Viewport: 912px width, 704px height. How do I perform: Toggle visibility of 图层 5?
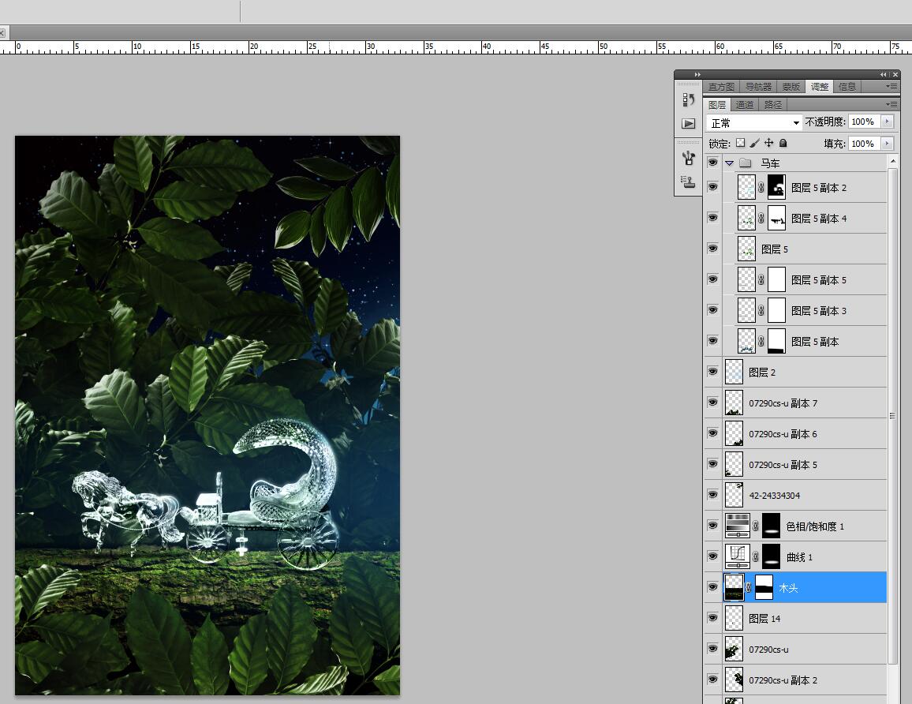point(712,249)
